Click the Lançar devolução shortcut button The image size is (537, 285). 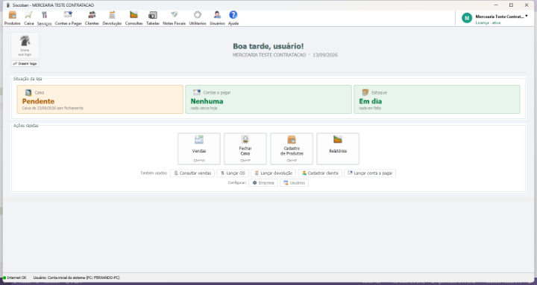click(x=273, y=173)
